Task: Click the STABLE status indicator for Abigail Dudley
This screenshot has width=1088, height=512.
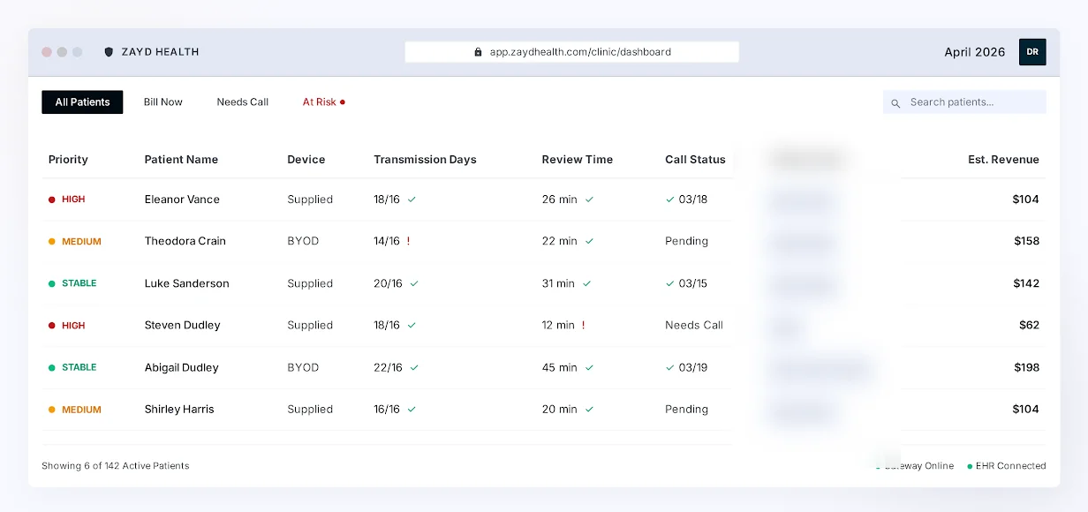Action: [51, 367]
